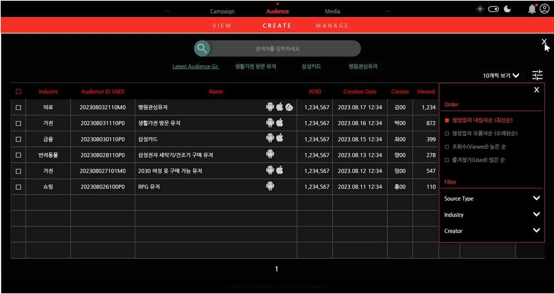Image resolution: width=554 pixels, height=294 pixels.
Task: Click the palette icon beside 병원관심유저
Action: pyautogui.click(x=289, y=107)
